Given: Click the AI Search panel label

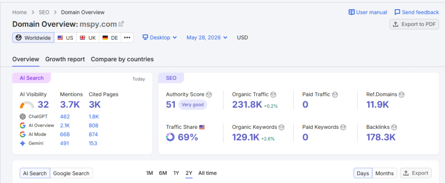Looking at the screenshot, I should coord(31,78).
